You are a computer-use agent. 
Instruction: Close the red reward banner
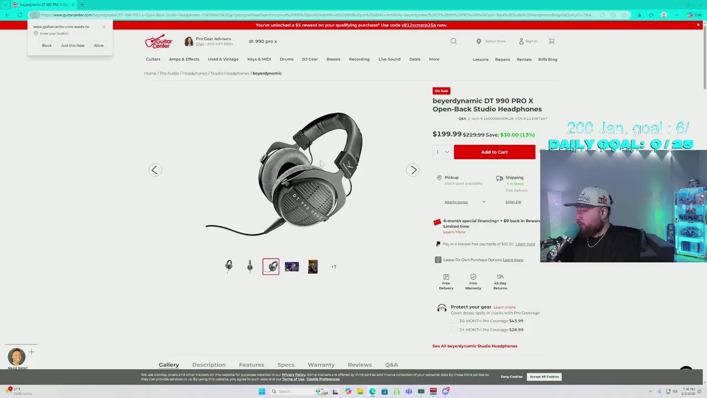[698, 25]
